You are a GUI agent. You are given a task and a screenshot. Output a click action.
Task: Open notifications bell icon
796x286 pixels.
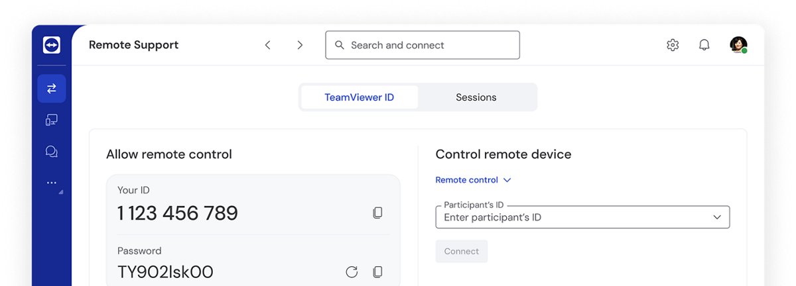click(x=704, y=45)
